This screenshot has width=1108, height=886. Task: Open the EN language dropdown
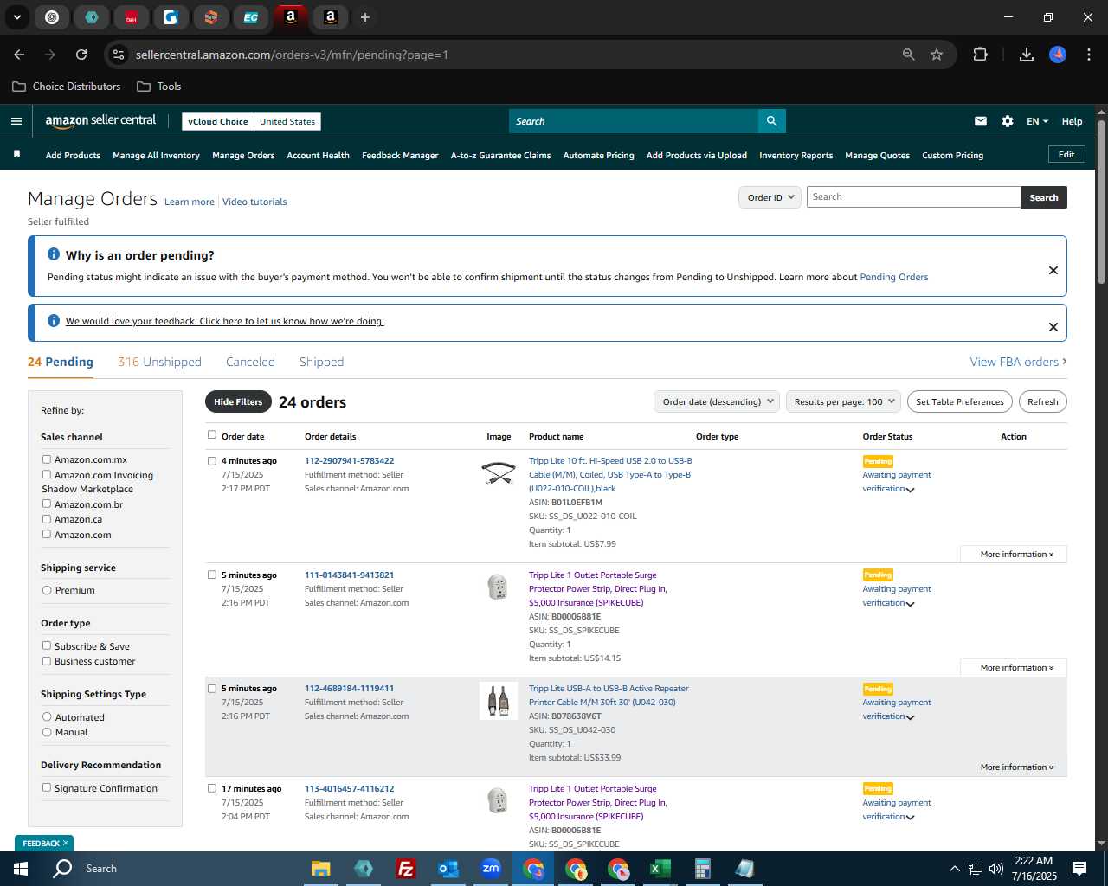click(x=1037, y=121)
